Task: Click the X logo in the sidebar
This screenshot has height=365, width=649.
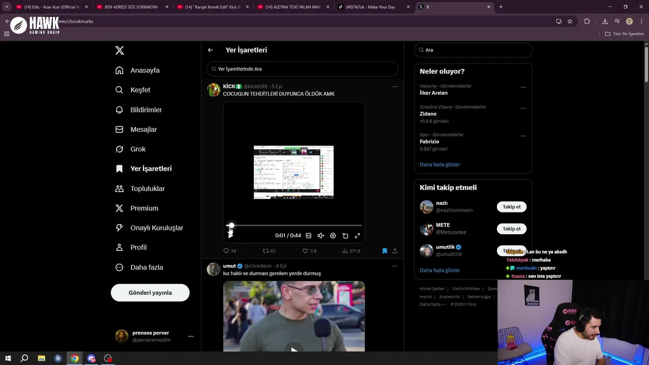Action: click(x=119, y=50)
